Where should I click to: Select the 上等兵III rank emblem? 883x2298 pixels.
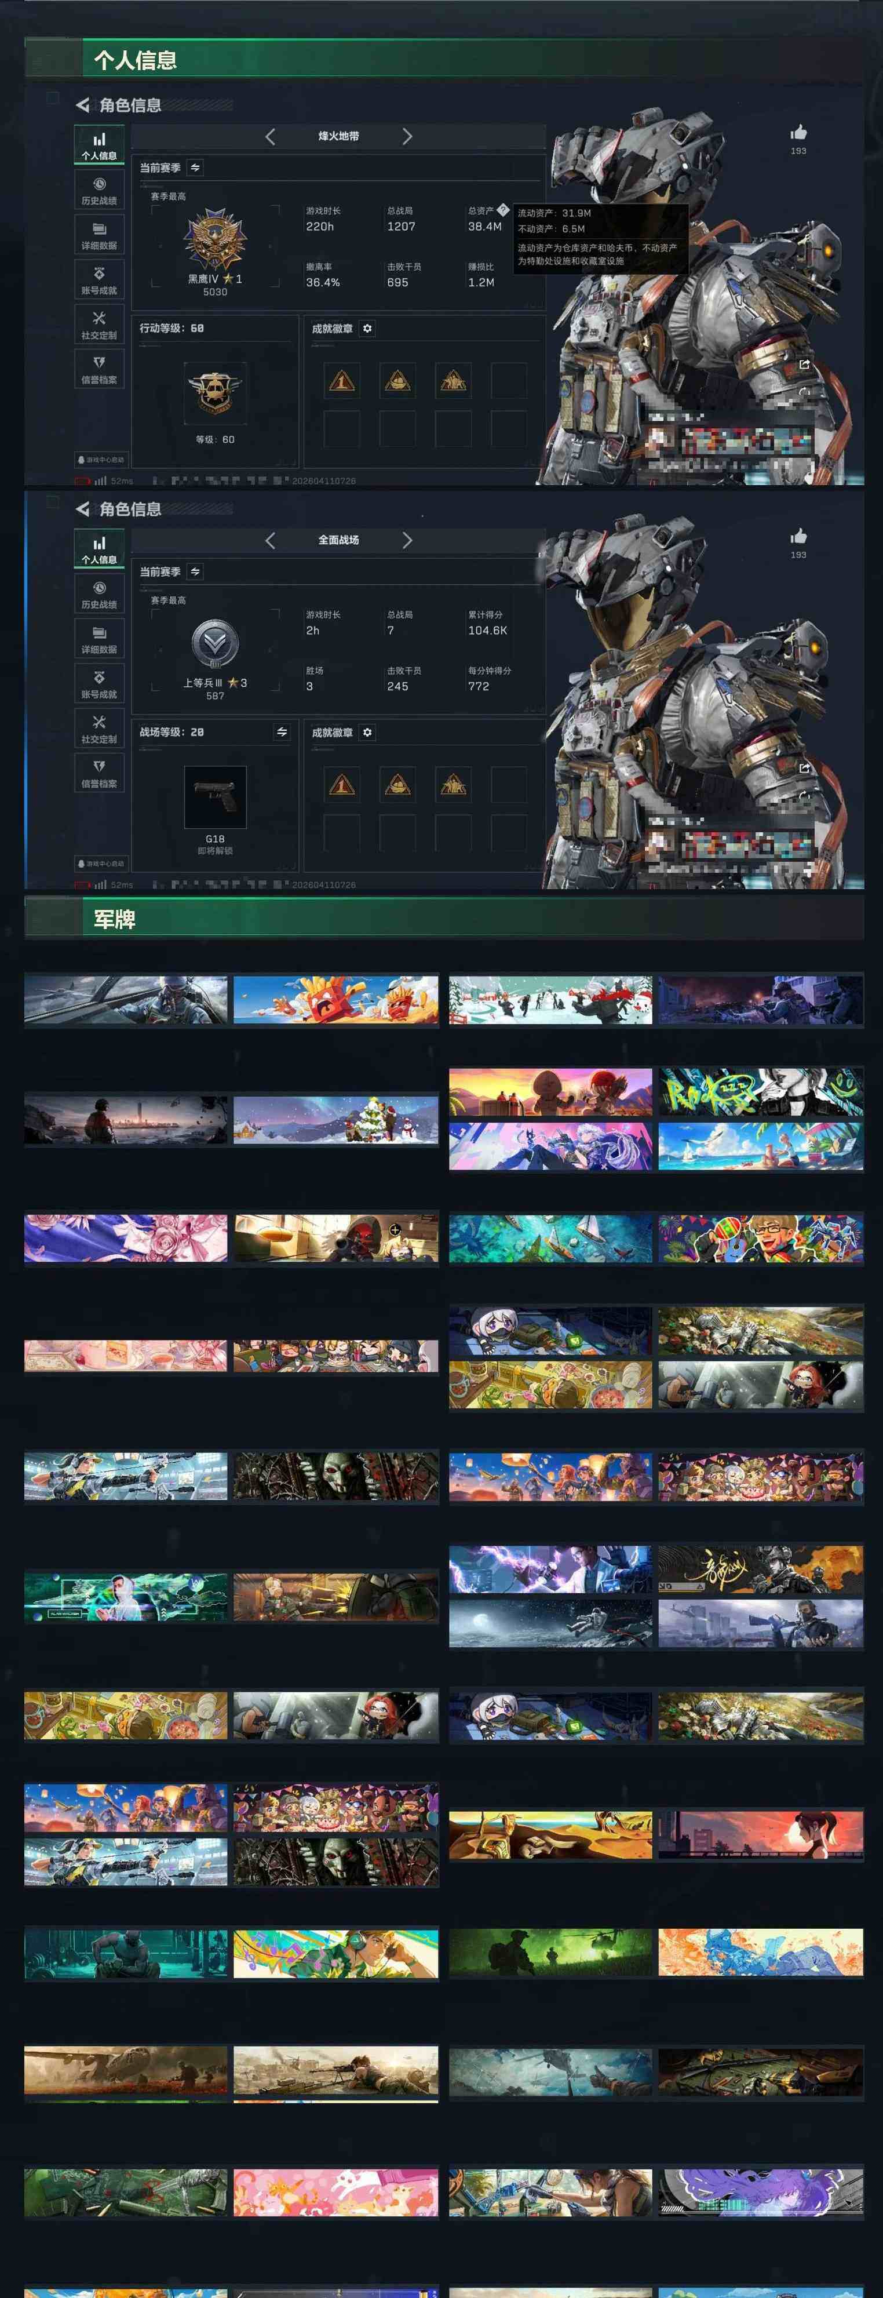click(x=215, y=643)
